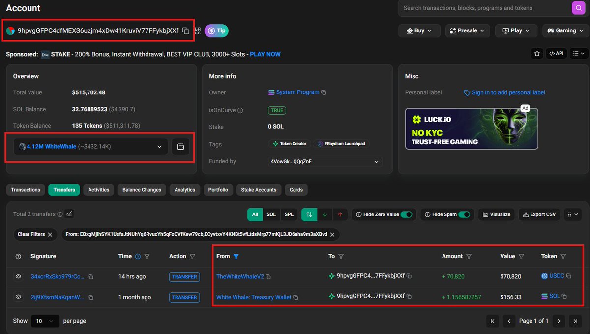The width and height of the screenshot is (590, 334).
Task: Switch to the Stake Accounts tab
Action: 259,190
